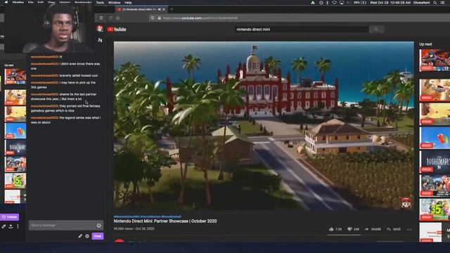Click the battery status indicator in the menu bar
Viewport: 450px width, 253px height.
point(360,3)
